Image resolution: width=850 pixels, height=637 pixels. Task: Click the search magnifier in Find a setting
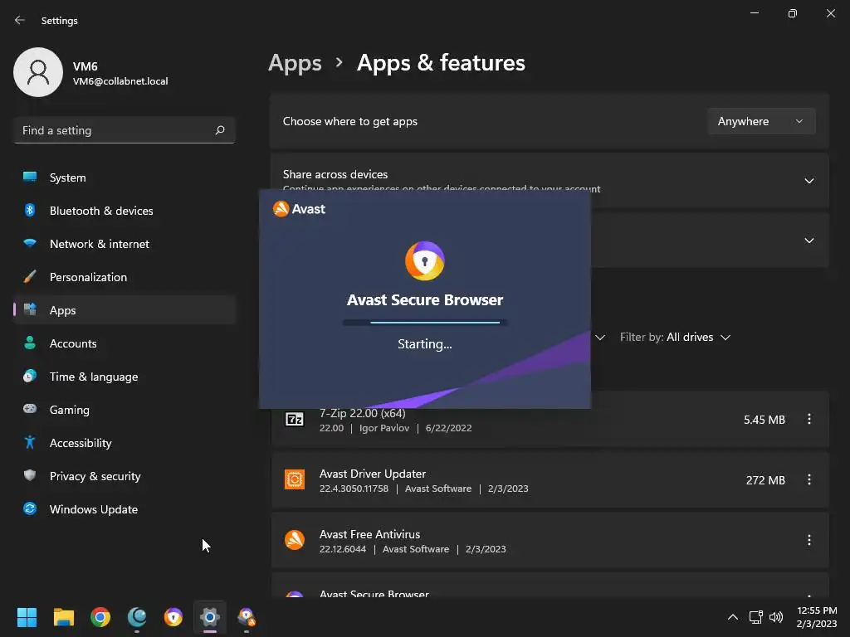[x=219, y=130]
